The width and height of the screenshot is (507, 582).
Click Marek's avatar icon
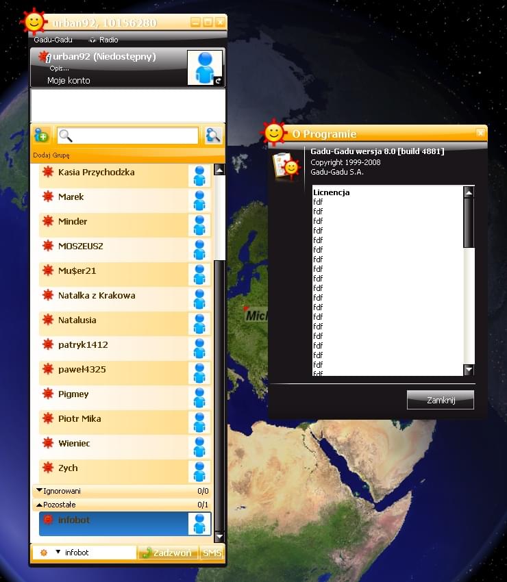pyautogui.click(x=199, y=201)
